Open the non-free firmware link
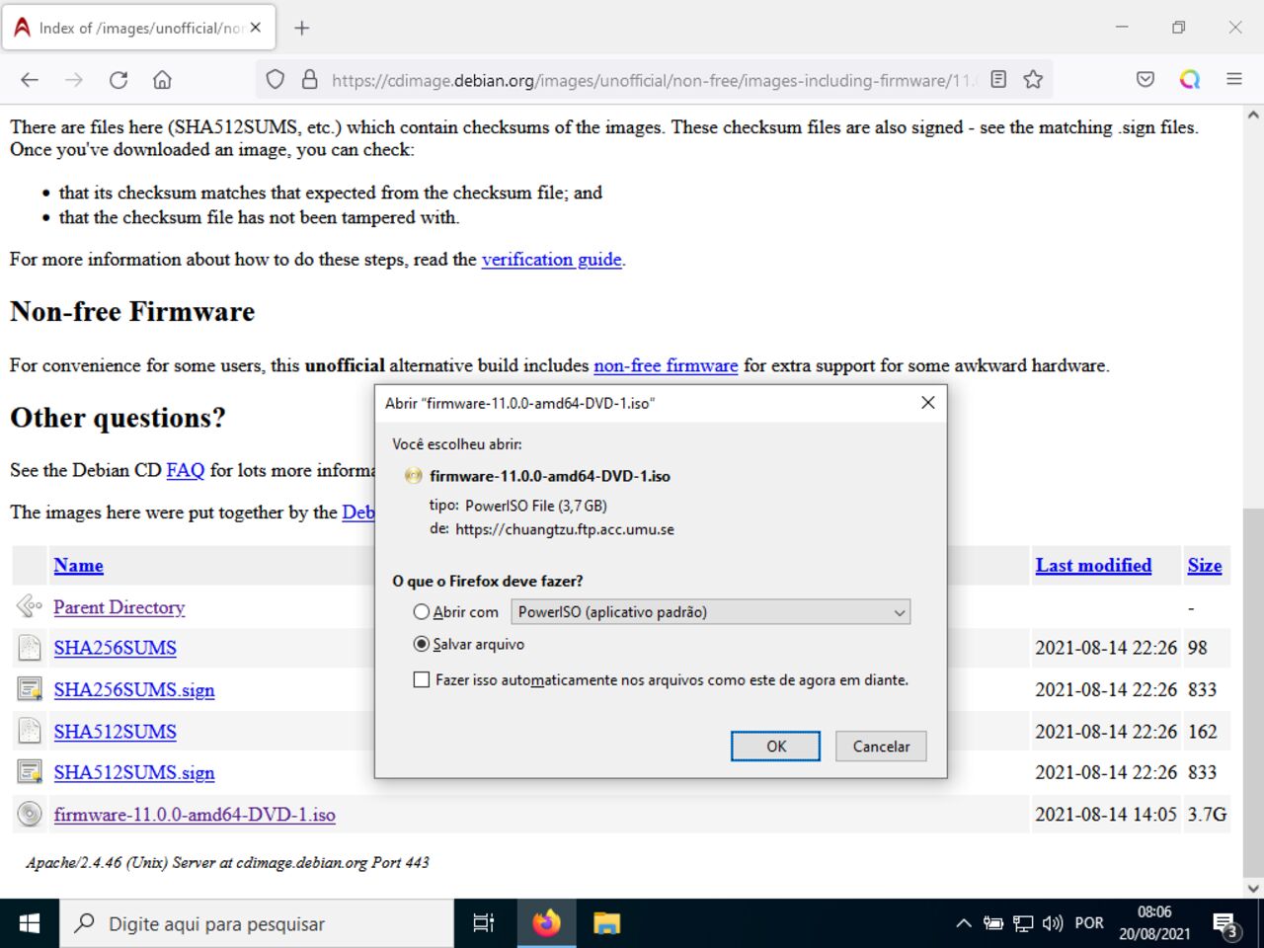This screenshot has height=948, width=1264. (x=666, y=365)
